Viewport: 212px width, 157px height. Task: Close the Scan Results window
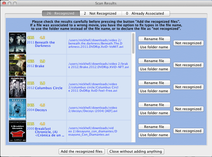(x=4, y=3)
